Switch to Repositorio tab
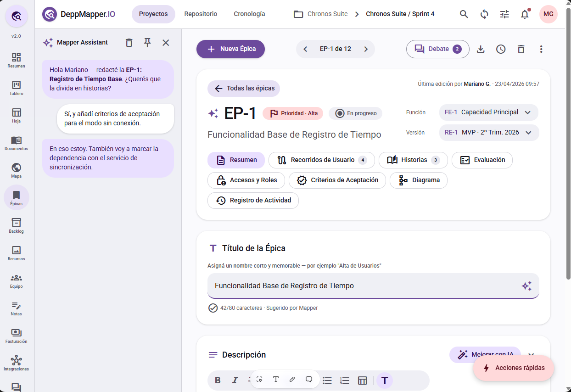 click(201, 14)
